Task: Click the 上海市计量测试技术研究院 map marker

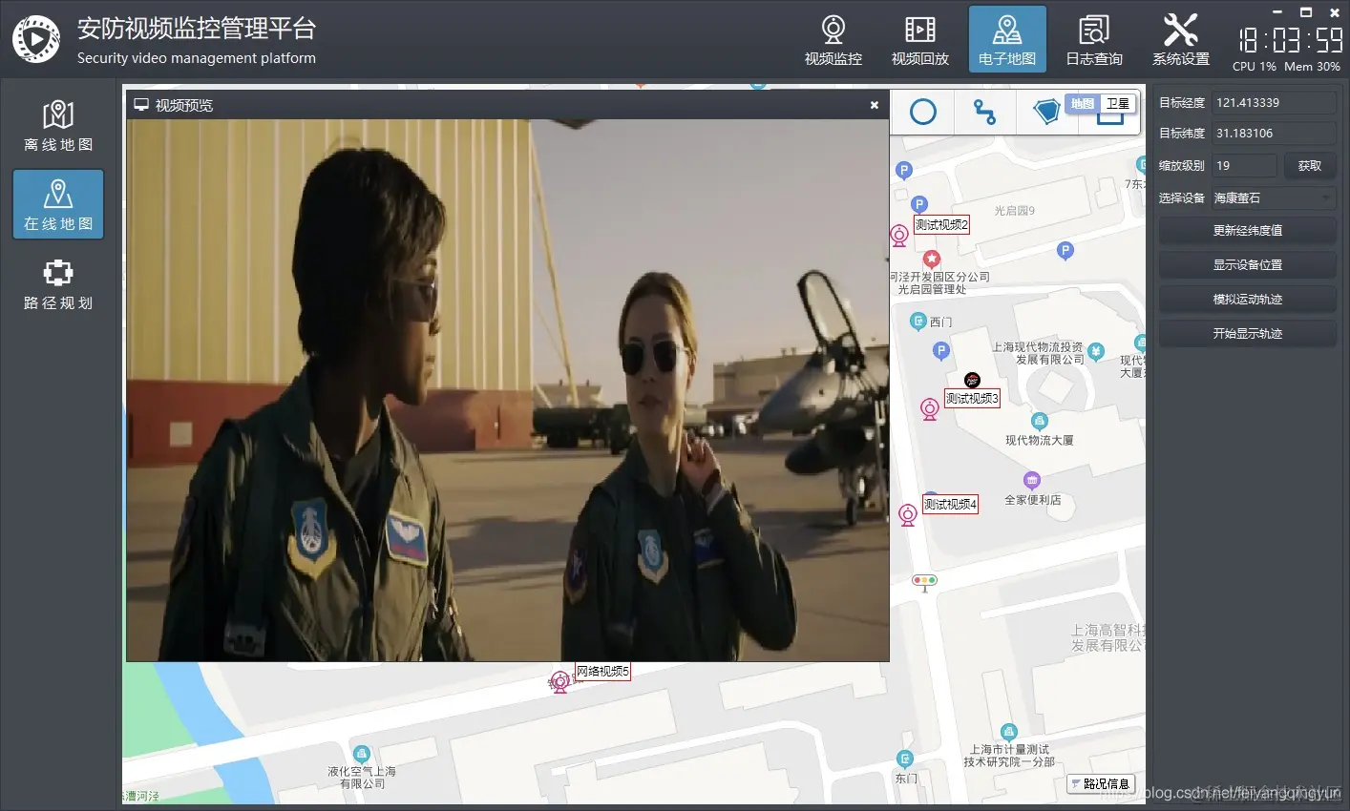Action: tap(1008, 733)
